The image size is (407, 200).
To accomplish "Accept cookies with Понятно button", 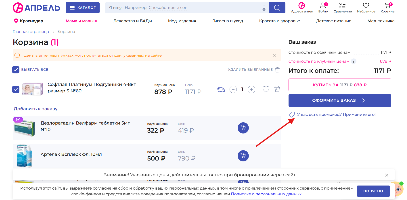I will (x=373, y=191).
